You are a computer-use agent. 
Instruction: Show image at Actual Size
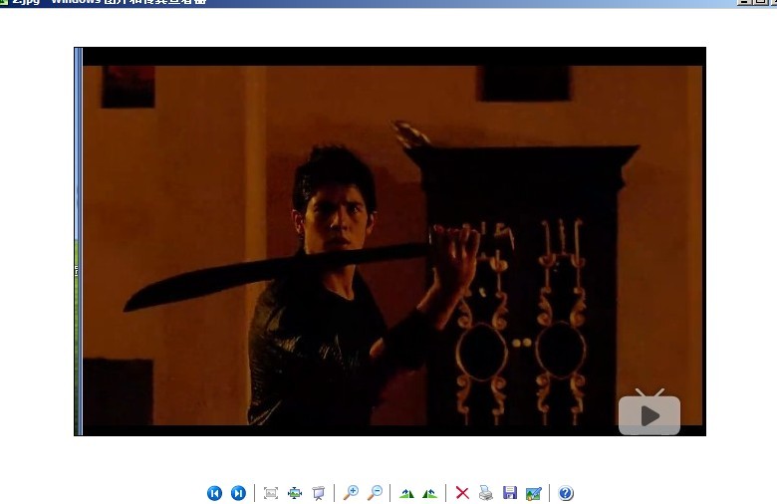[x=295, y=493]
